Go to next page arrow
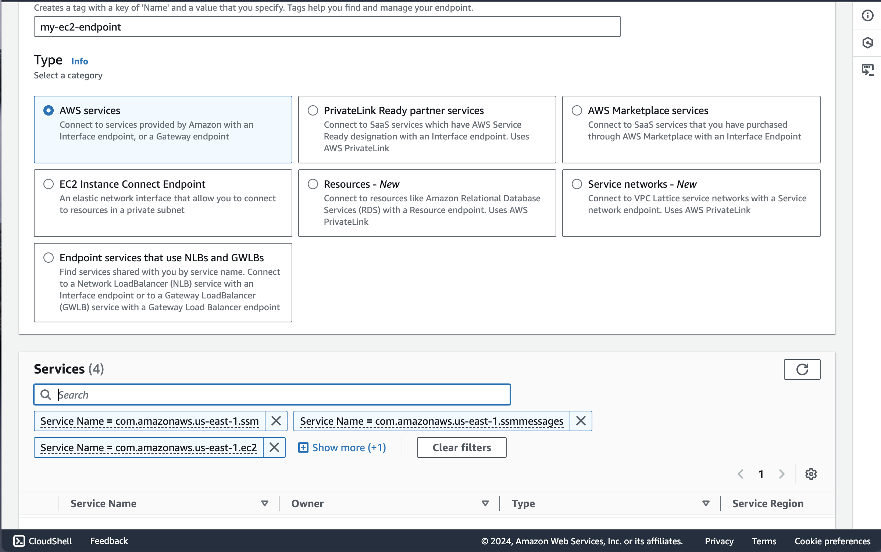The width and height of the screenshot is (881, 552). pos(781,474)
